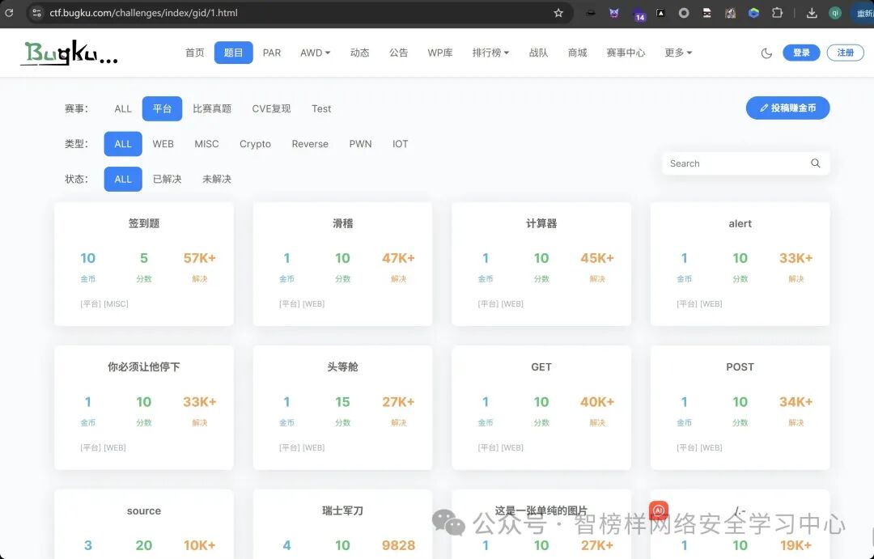Toggle dark mode moon icon
This screenshot has height=559, width=874.
(766, 53)
